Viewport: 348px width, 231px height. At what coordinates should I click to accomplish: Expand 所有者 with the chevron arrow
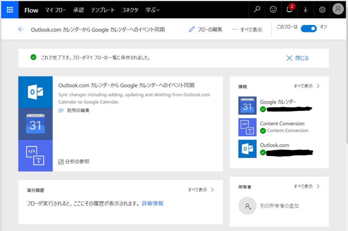318,186
